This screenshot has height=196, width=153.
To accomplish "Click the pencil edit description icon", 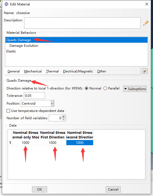I will click(x=146, y=23).
